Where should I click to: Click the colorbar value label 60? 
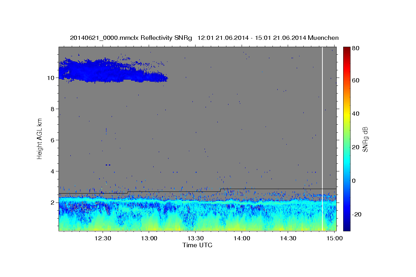click(355, 80)
